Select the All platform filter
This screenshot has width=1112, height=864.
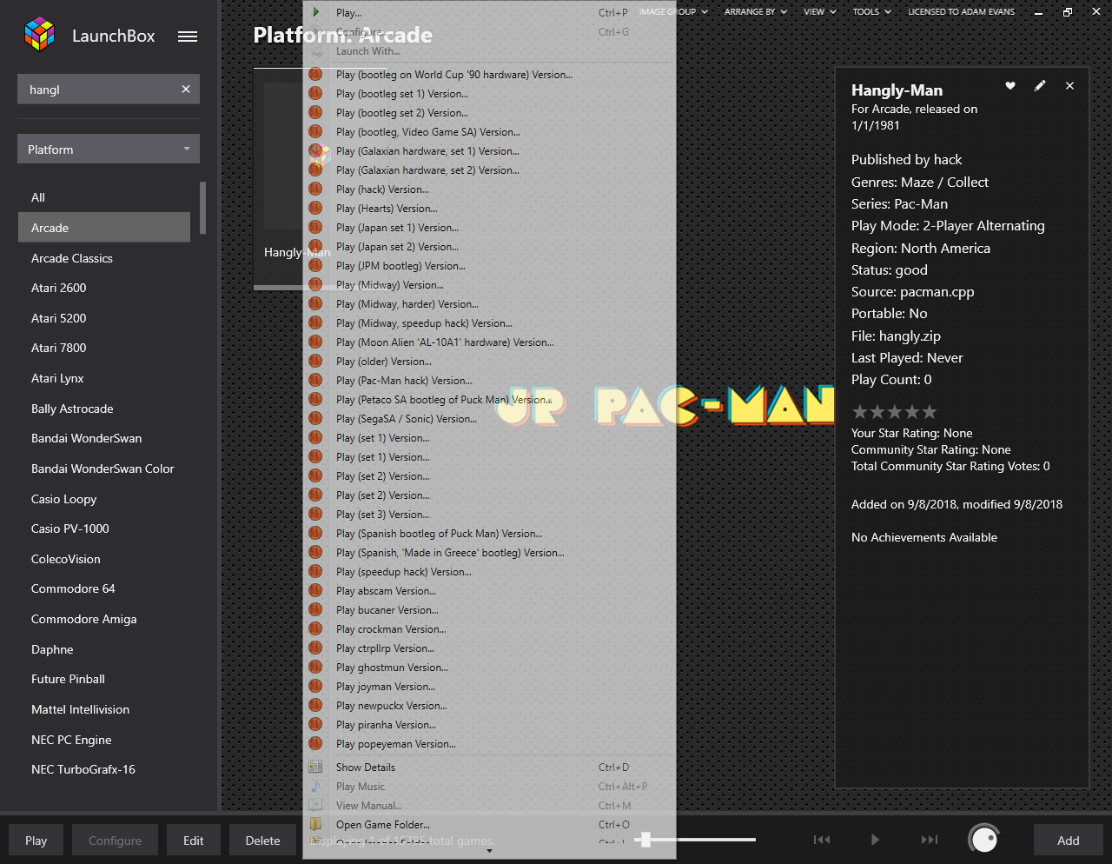[x=104, y=197]
